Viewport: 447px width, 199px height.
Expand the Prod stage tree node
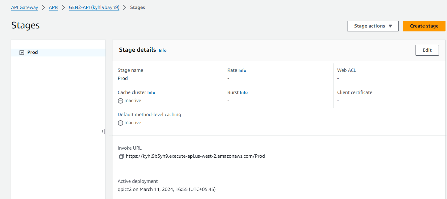[x=22, y=52]
